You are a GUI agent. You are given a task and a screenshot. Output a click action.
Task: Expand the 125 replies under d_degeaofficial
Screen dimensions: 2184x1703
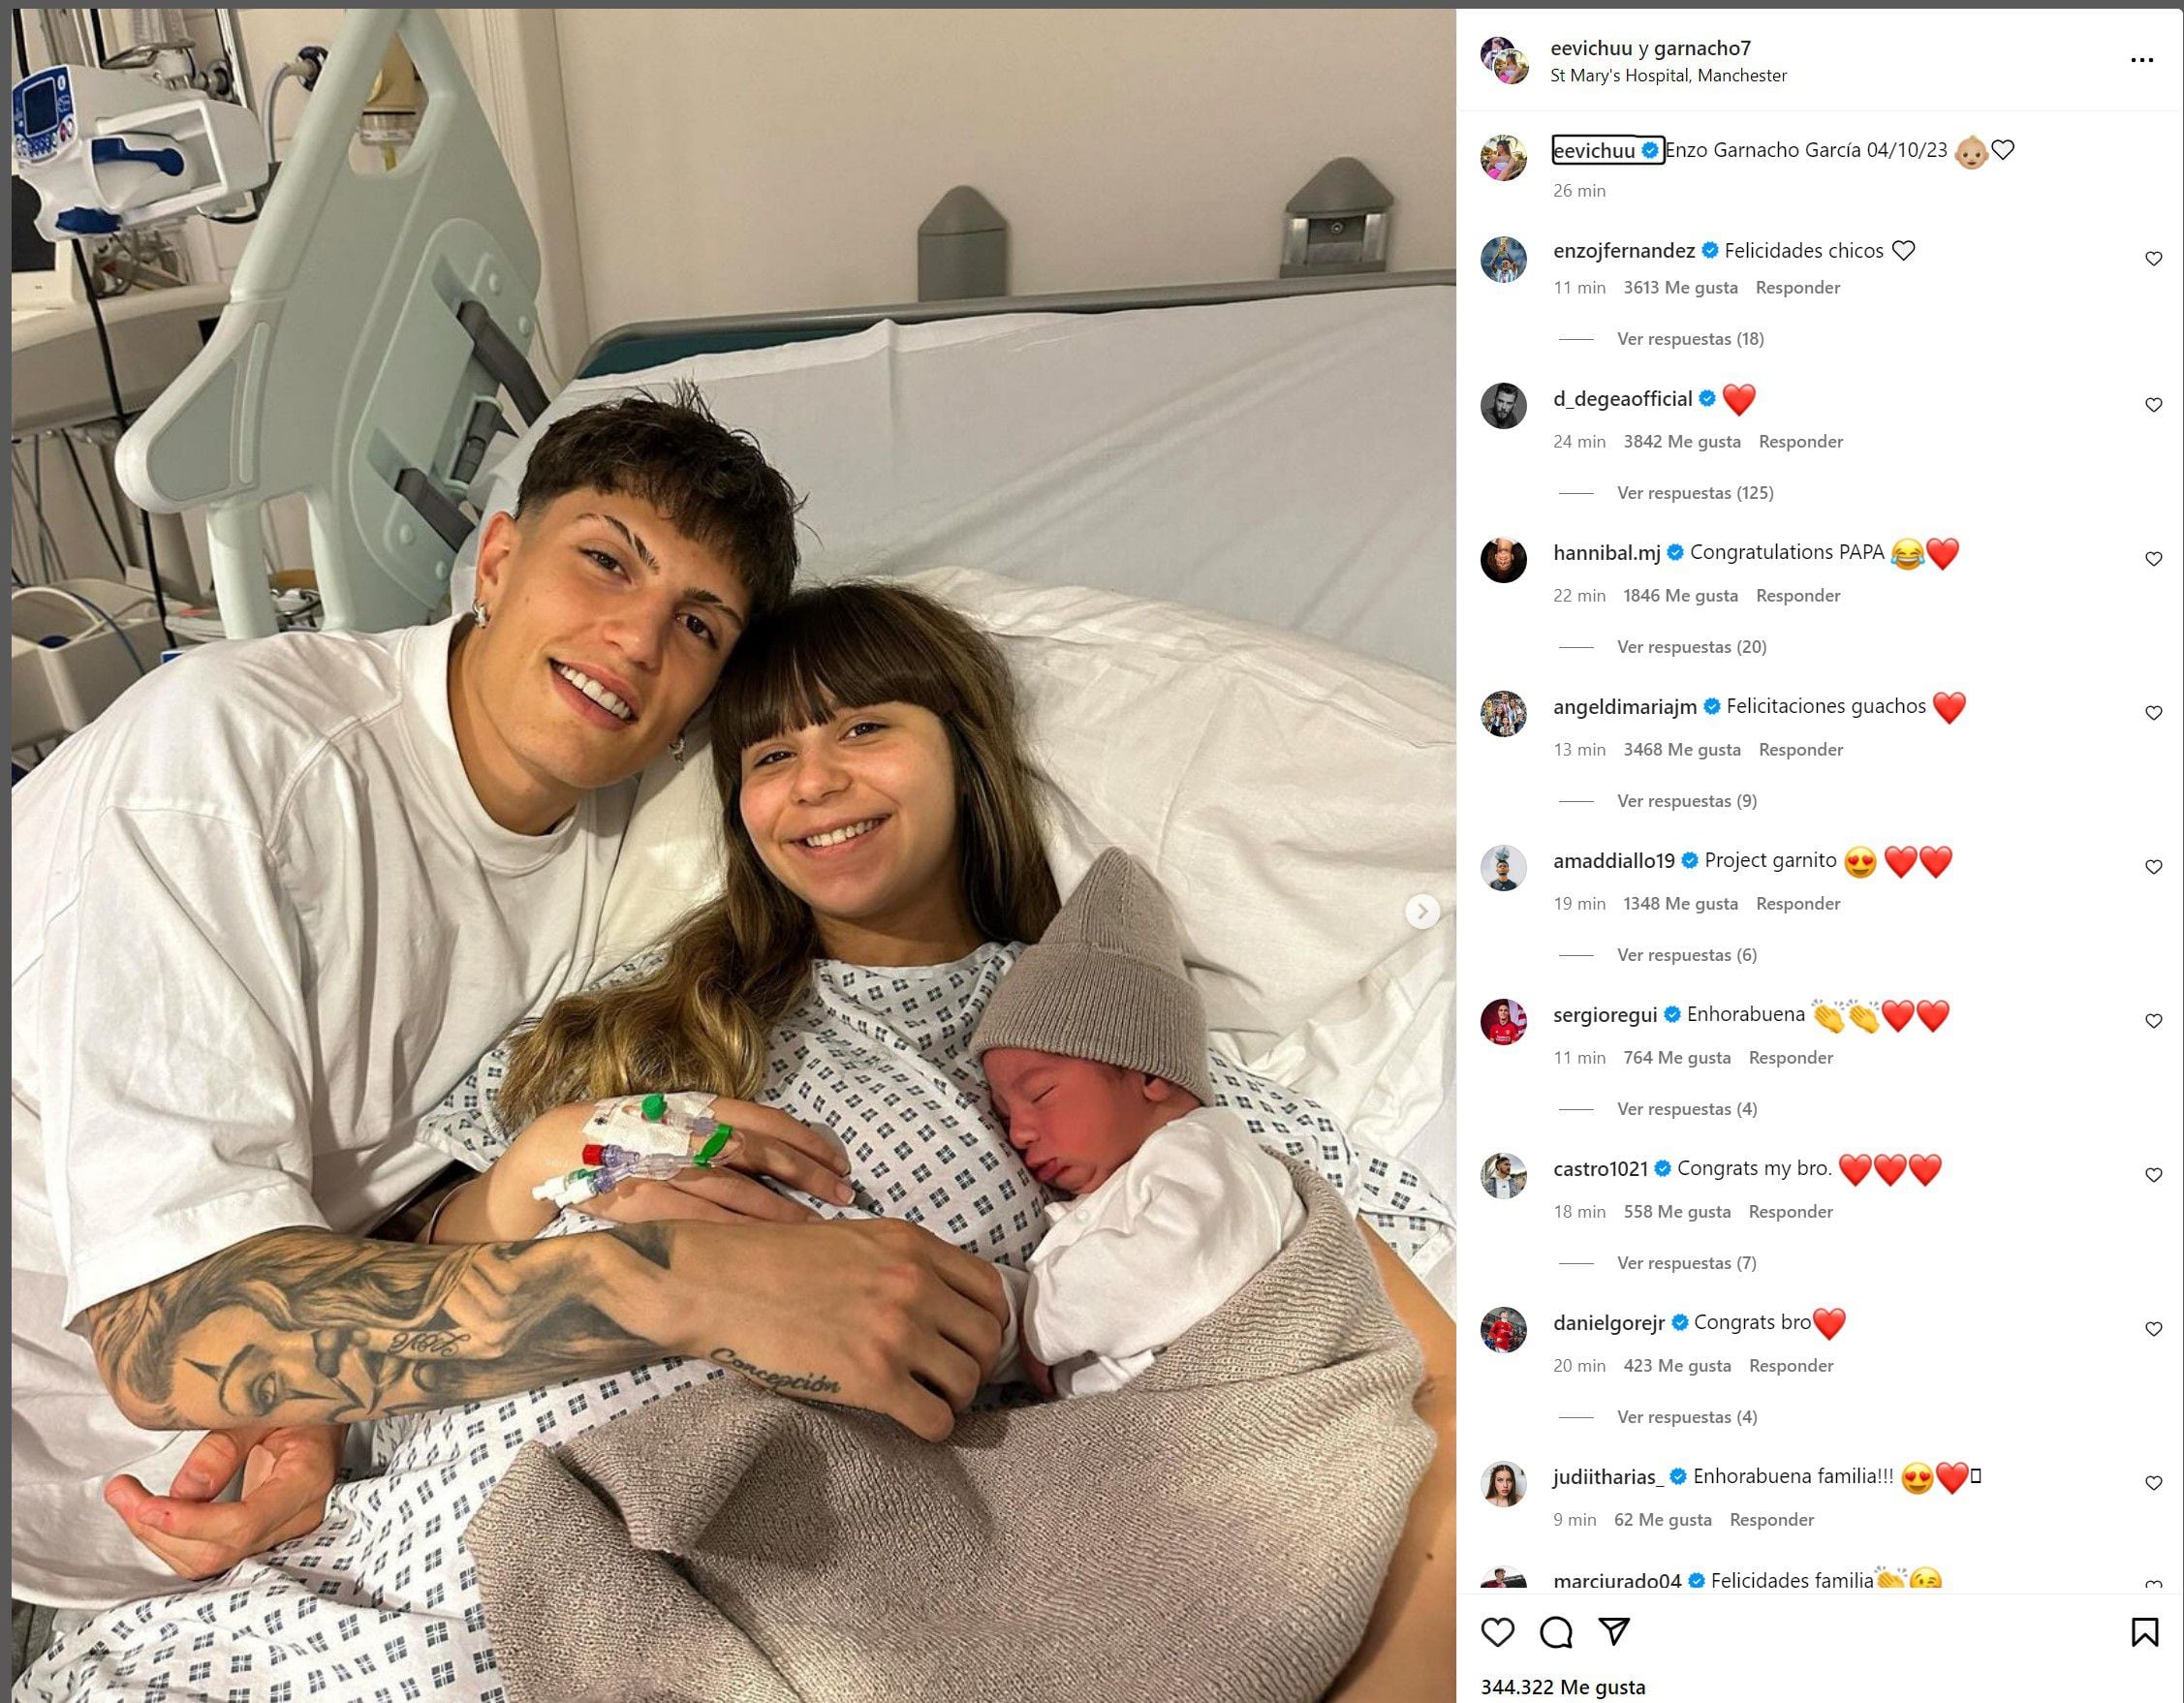point(1695,493)
